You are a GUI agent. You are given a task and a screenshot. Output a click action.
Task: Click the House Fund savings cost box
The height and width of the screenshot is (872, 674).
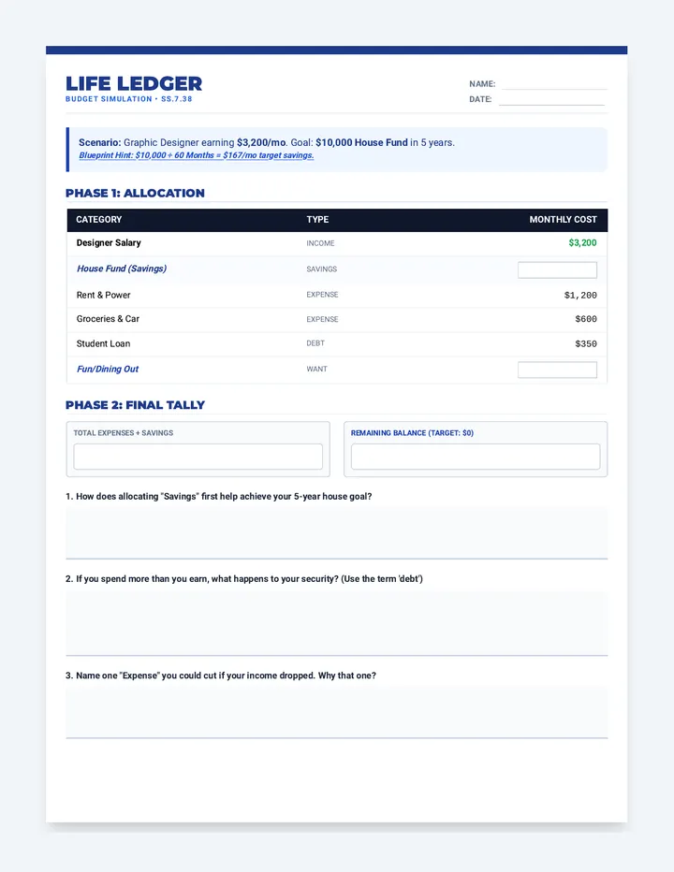click(557, 269)
